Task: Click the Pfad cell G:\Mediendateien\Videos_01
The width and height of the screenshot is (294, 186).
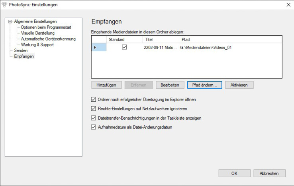Action: pos(206,48)
